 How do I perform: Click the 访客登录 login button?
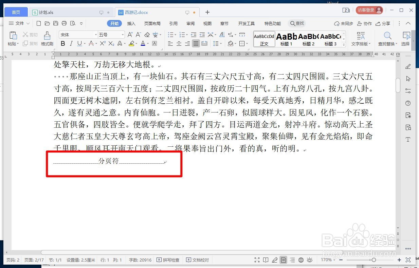(x=369, y=10)
